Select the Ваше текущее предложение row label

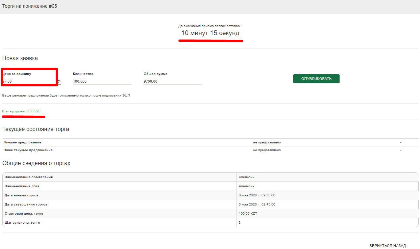click(28, 150)
